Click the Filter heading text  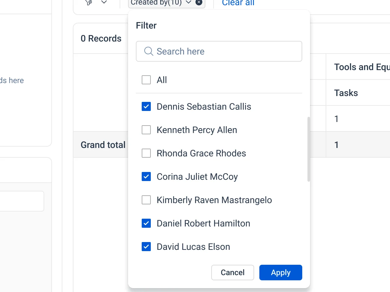pos(146,25)
